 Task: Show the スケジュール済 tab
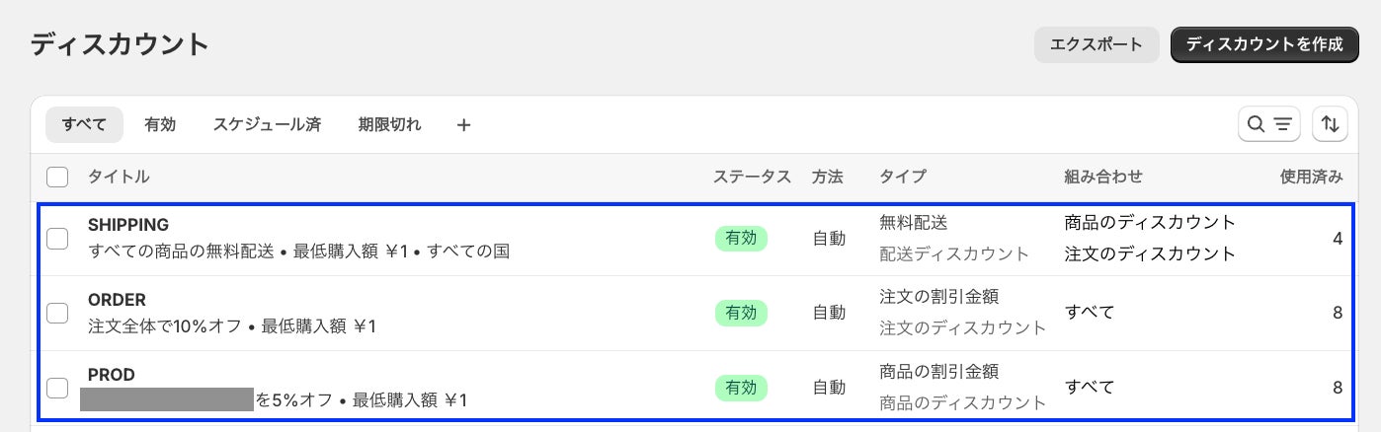click(x=267, y=125)
